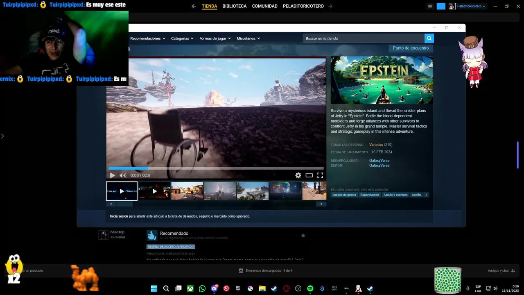The height and width of the screenshot is (295, 524).
Task: Go forward with Steam's forward arrow
Action: [x=330, y=6]
